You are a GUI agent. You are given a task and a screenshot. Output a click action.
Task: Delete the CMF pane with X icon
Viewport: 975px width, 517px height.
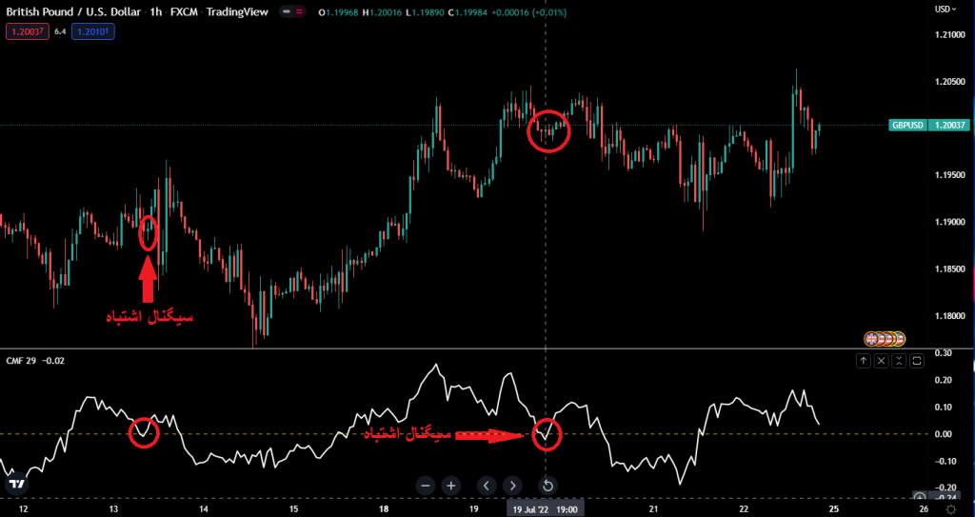(x=882, y=360)
